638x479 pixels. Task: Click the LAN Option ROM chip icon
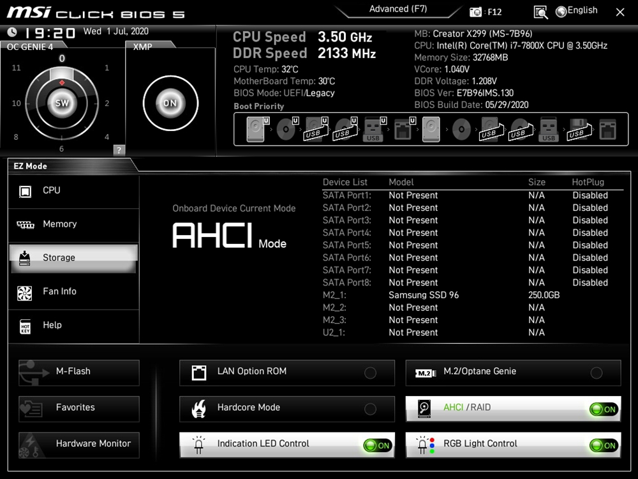click(199, 372)
